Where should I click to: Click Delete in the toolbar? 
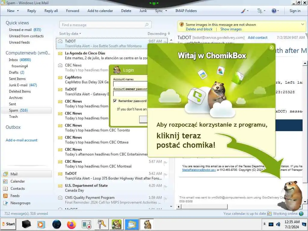coord(126,11)
